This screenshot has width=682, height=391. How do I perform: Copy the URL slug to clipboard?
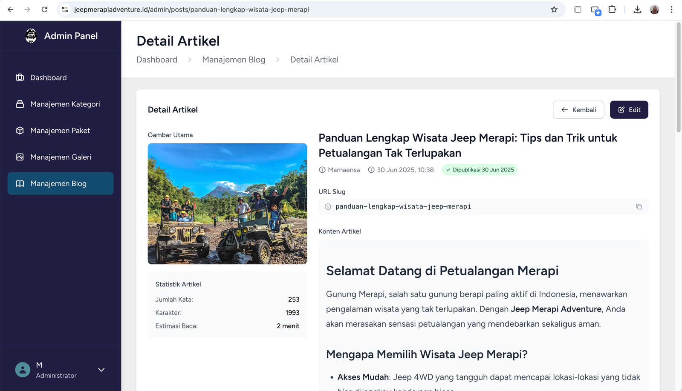[x=639, y=207]
